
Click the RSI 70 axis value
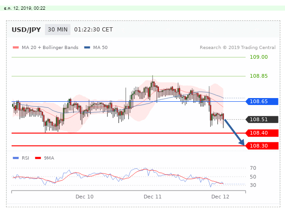click(x=253, y=168)
